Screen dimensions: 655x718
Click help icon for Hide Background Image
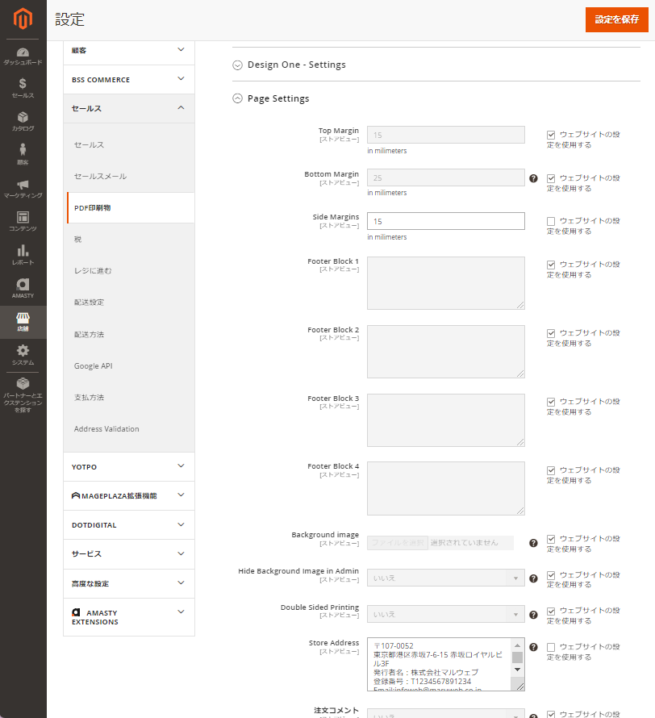(533, 578)
